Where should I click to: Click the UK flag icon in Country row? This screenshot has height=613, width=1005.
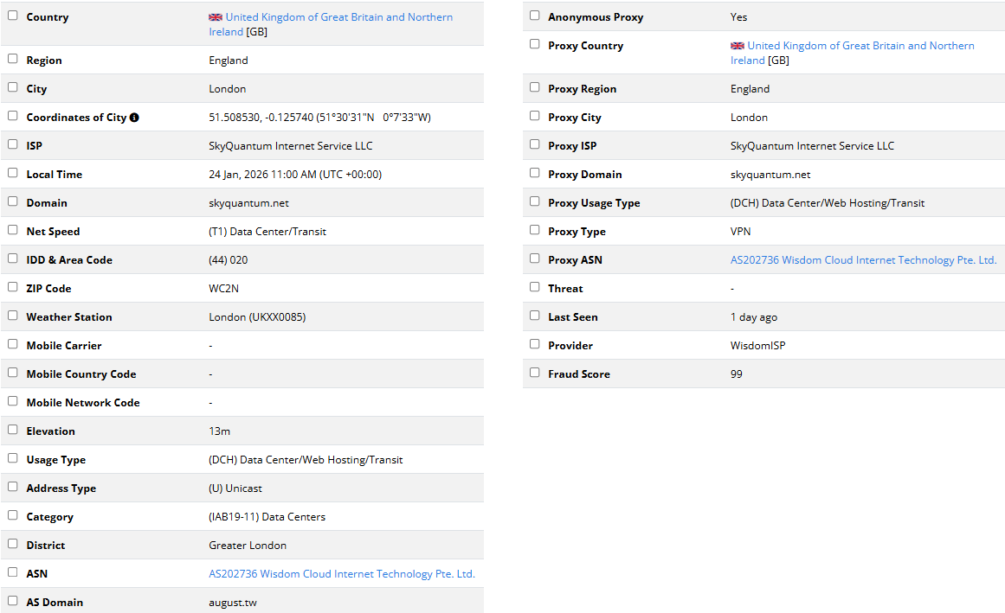coord(216,17)
